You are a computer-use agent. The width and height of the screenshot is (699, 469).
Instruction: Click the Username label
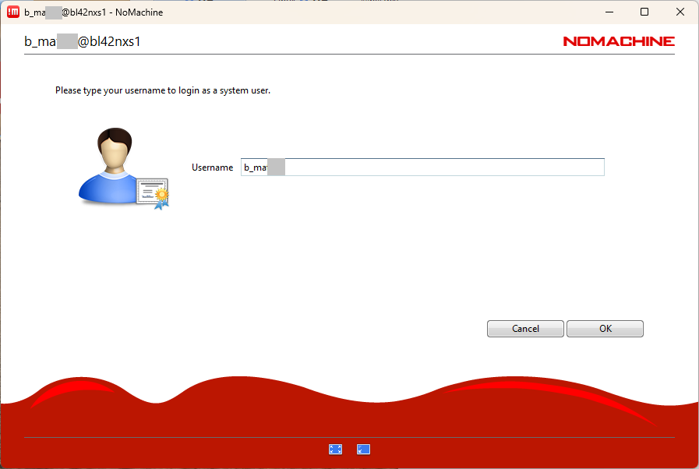(x=212, y=167)
